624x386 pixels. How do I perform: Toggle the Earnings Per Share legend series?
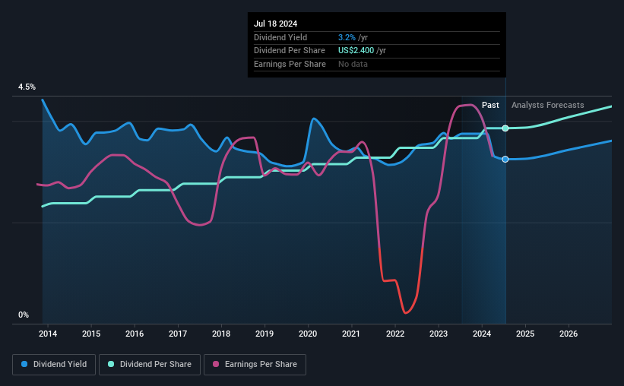255,365
